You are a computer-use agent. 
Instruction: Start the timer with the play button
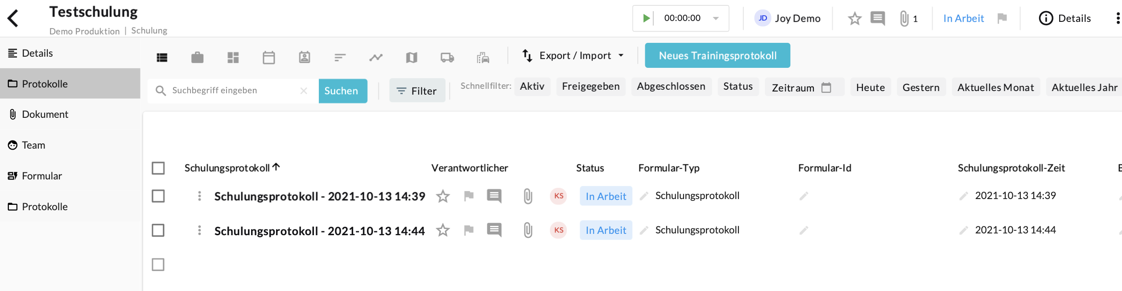tap(646, 18)
